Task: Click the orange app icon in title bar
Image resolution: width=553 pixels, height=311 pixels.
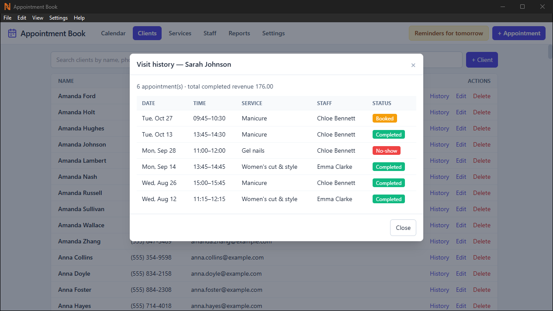Action: click(x=7, y=7)
